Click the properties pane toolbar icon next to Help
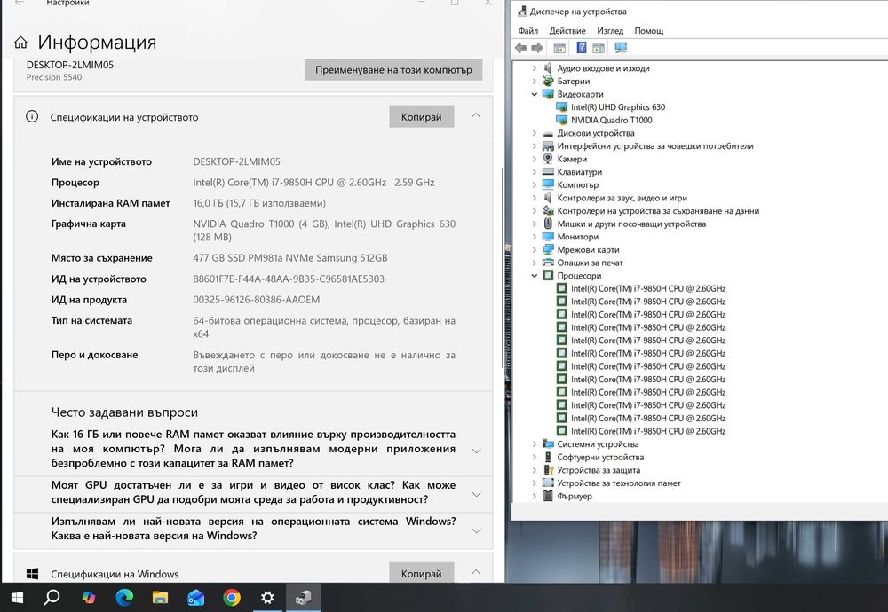The image size is (888, 612). pyautogui.click(x=599, y=48)
